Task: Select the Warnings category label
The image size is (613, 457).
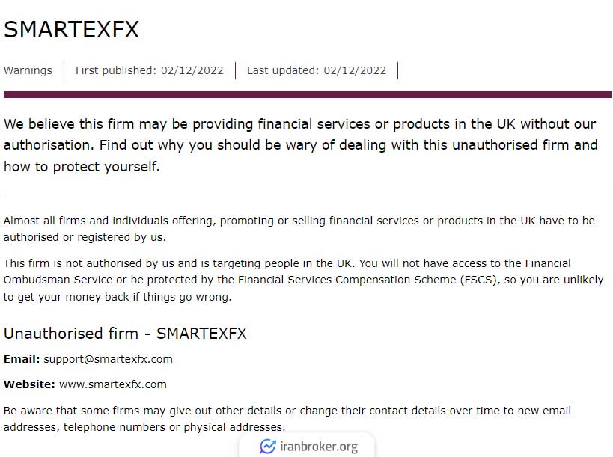Action: pos(28,70)
